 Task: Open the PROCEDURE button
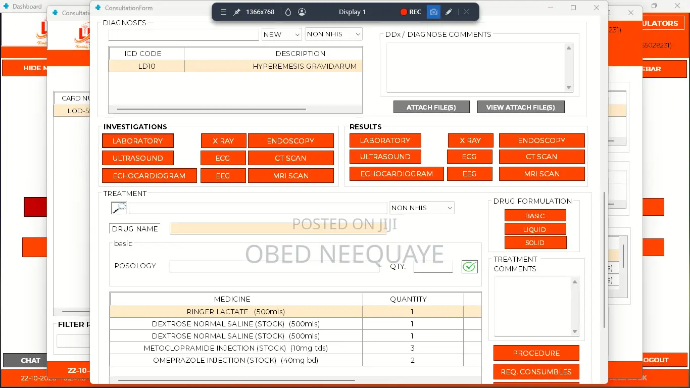[x=536, y=353]
